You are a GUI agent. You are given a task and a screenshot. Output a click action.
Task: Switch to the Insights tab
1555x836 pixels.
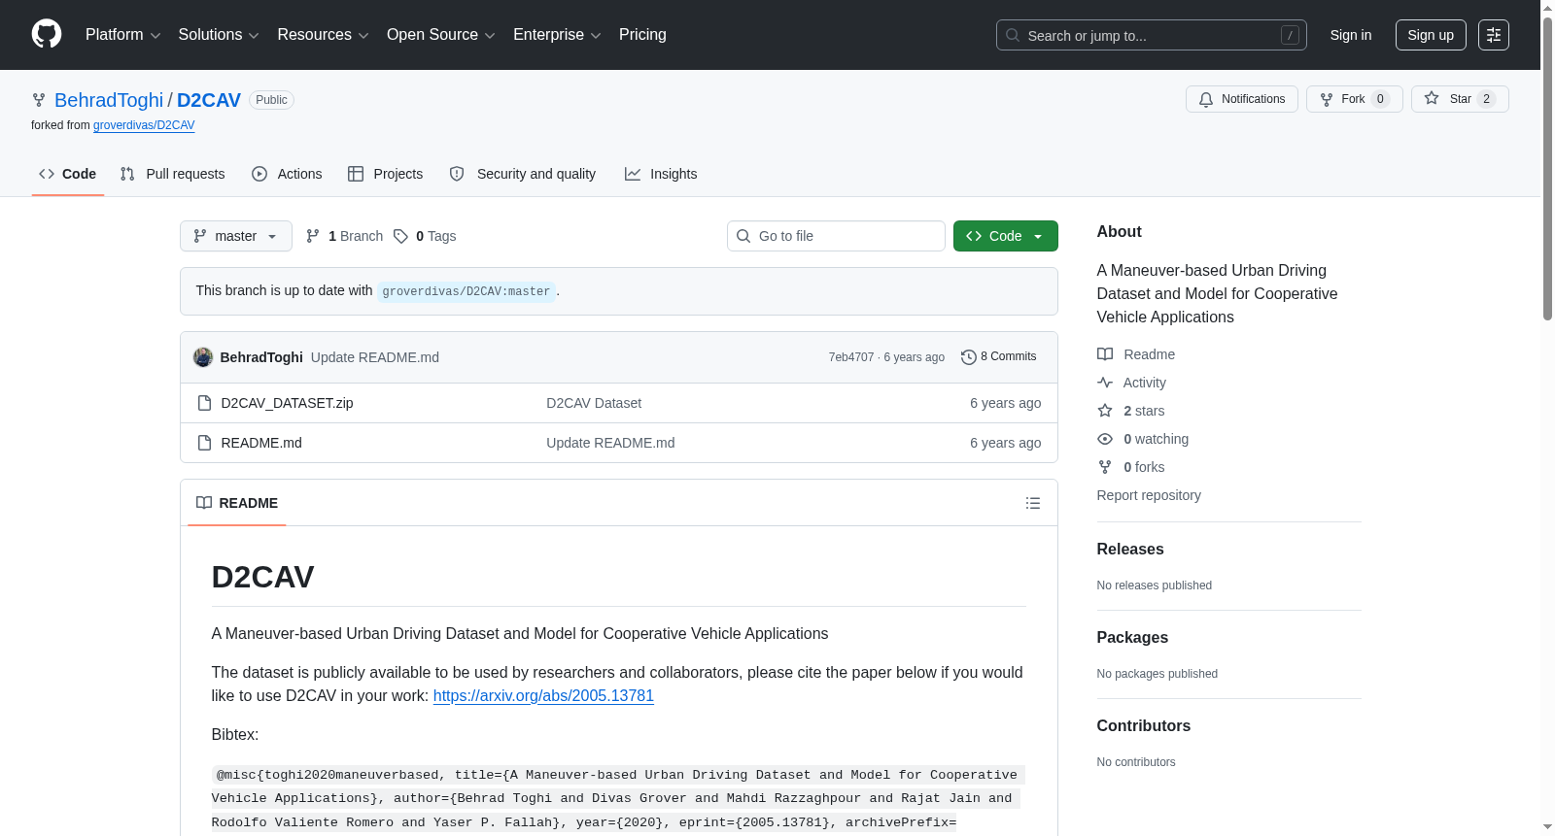click(661, 174)
